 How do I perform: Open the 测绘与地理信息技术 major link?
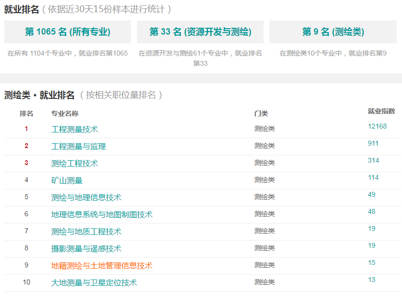[x=86, y=197]
